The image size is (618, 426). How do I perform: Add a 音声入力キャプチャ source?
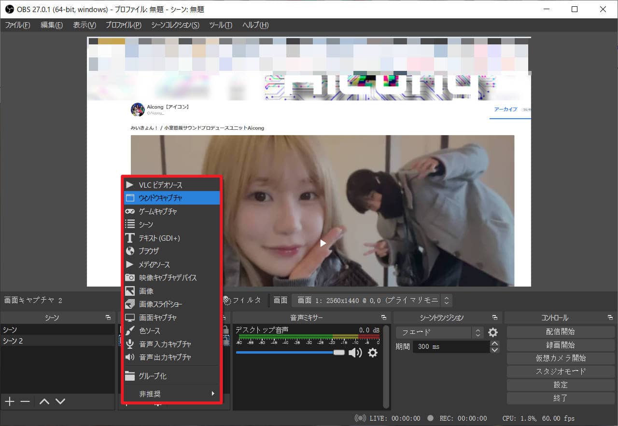(165, 344)
